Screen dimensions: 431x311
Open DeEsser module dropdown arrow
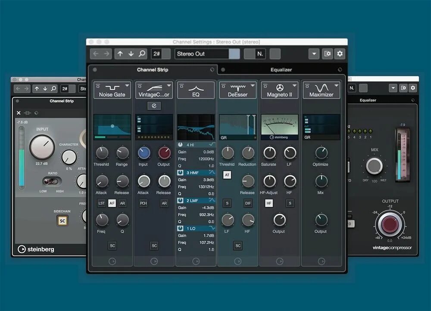253,86
